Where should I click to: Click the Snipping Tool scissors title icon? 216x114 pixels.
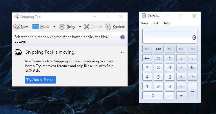(x=17, y=17)
